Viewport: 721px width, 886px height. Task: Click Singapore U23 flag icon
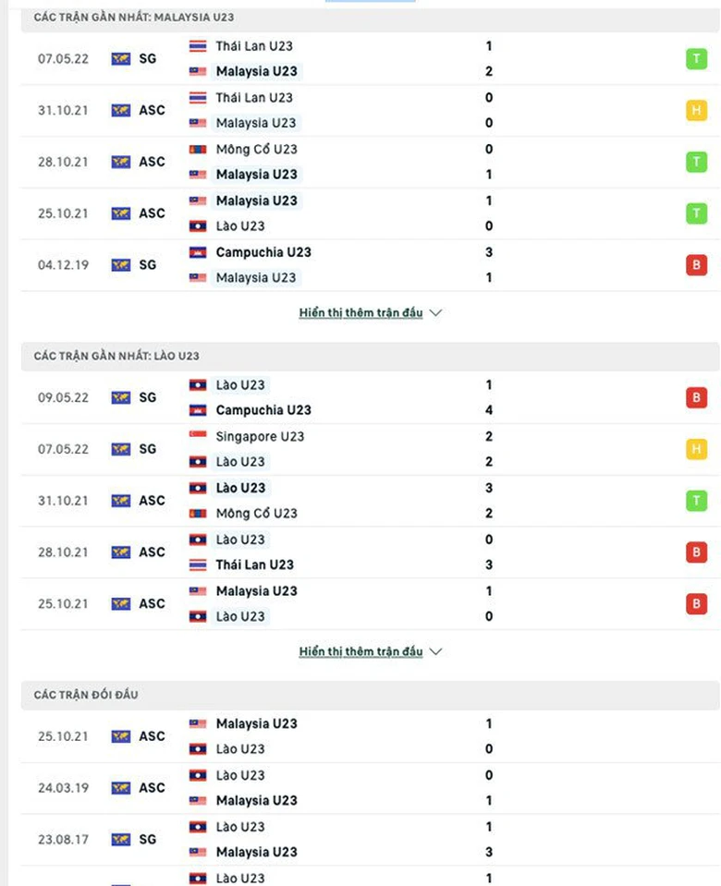pyautogui.click(x=198, y=436)
